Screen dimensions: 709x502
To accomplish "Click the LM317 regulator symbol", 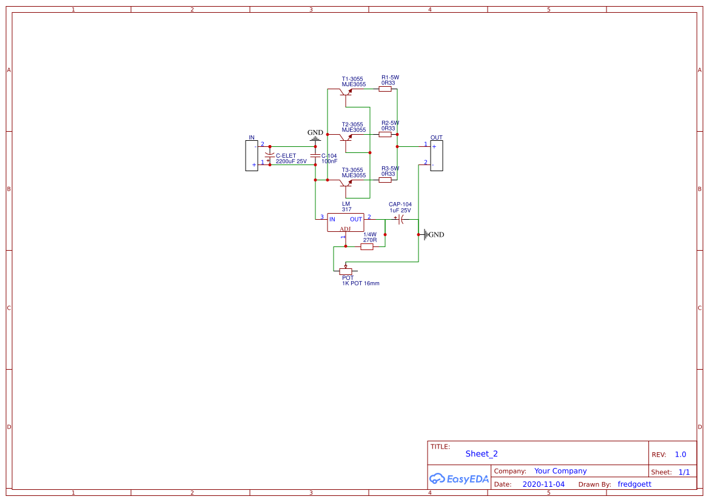I will tap(346, 222).
